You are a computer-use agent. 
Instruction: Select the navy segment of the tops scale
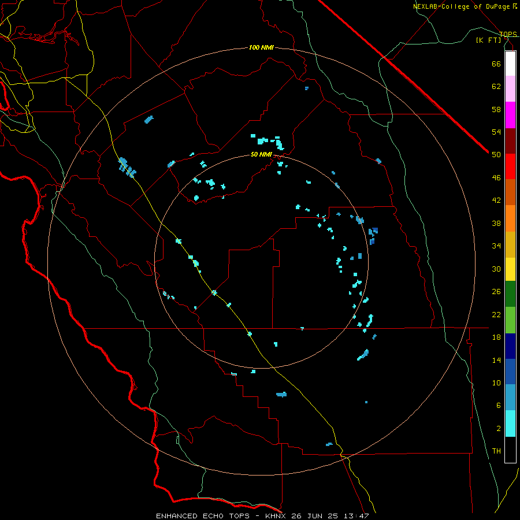click(x=510, y=346)
